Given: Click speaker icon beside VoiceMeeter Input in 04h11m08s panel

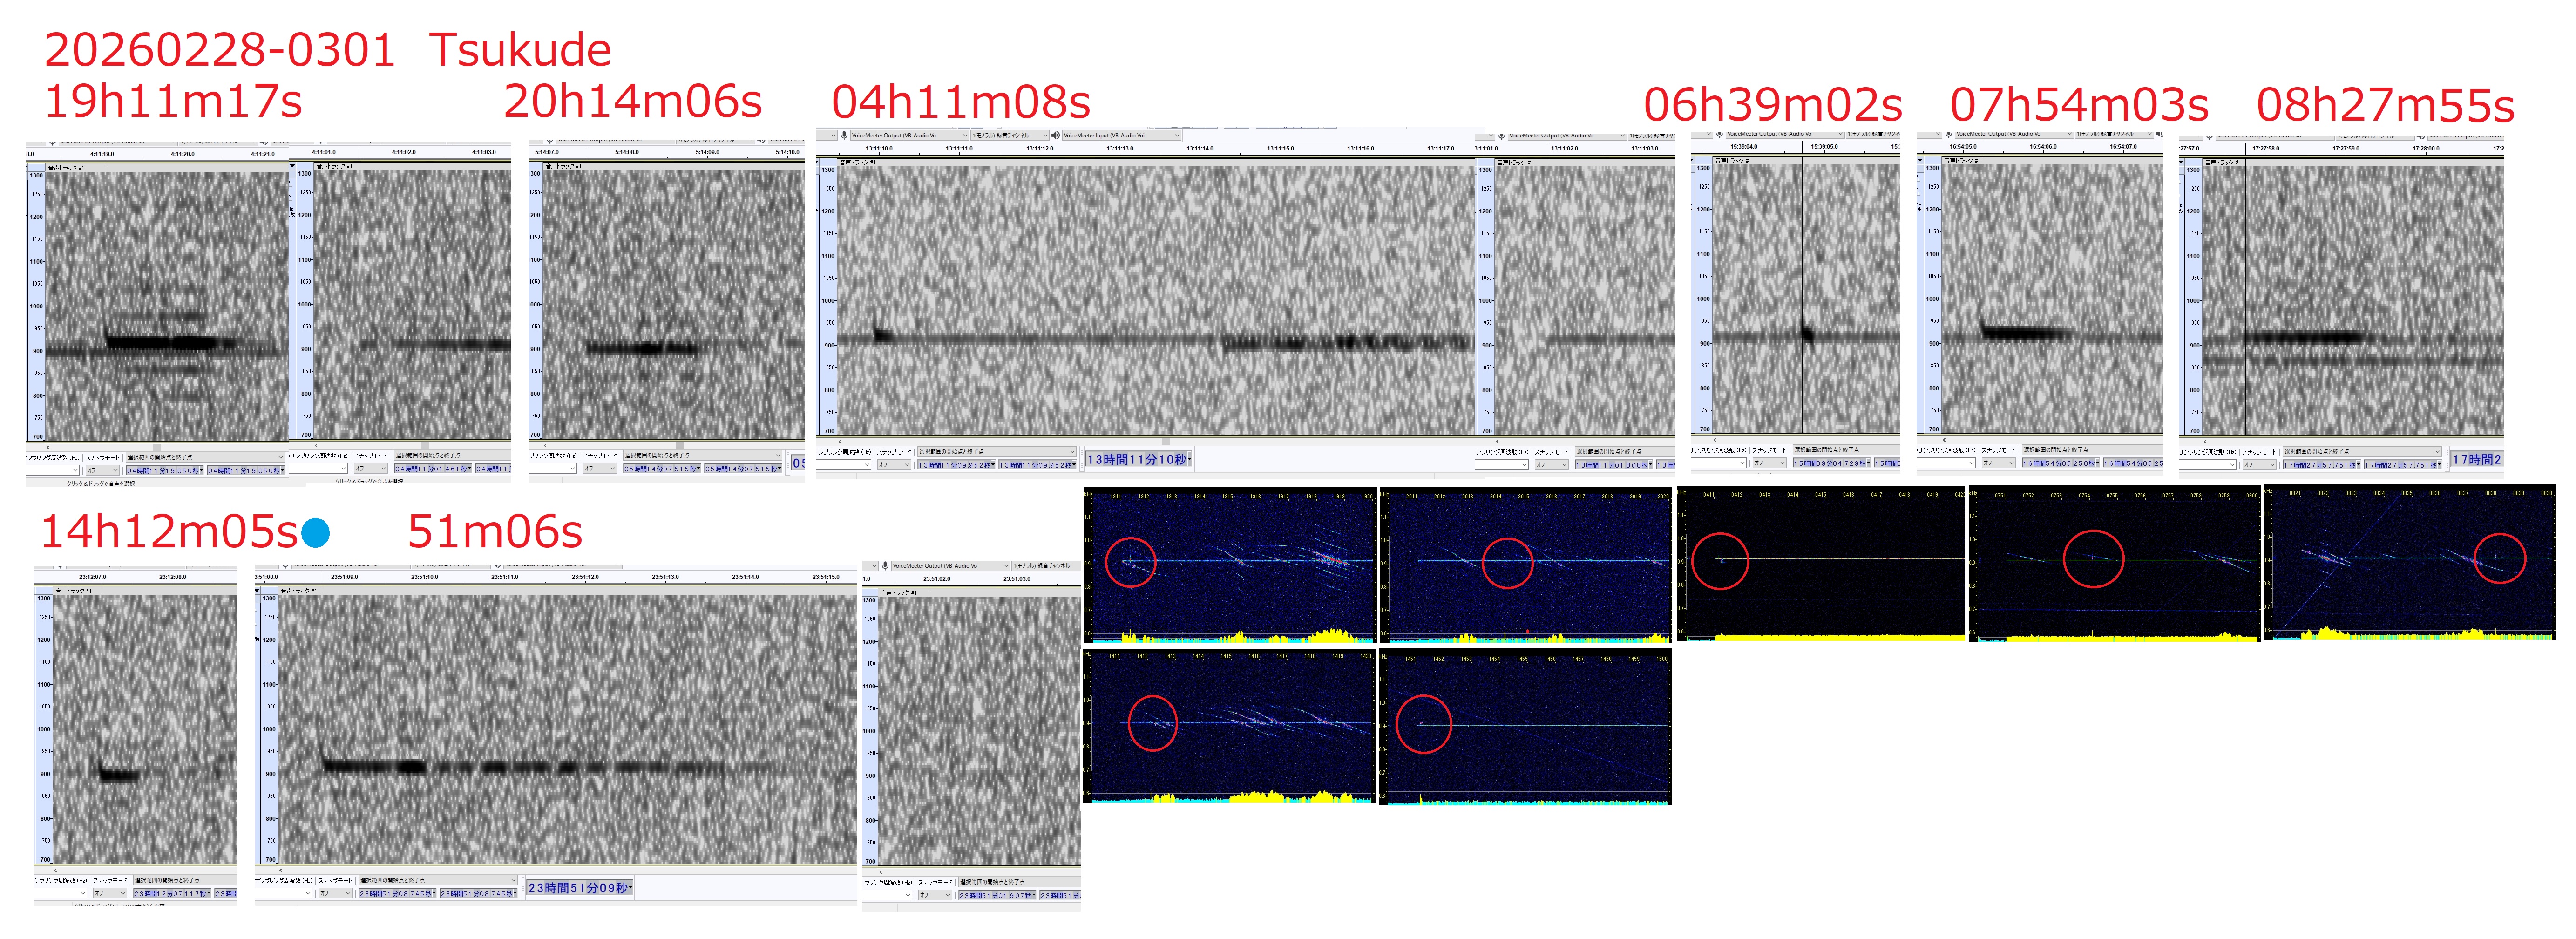Looking at the screenshot, I should point(1056,135).
